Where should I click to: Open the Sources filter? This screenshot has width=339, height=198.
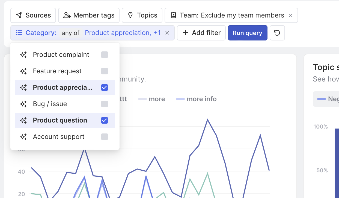33,15
